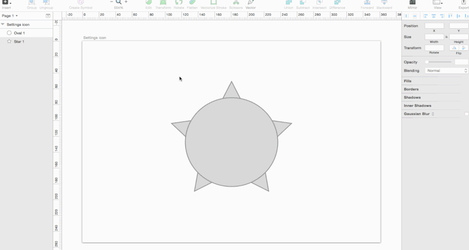This screenshot has width=469, height=250.
Task: Apply the Subtract boolean operation
Action: 303,2
